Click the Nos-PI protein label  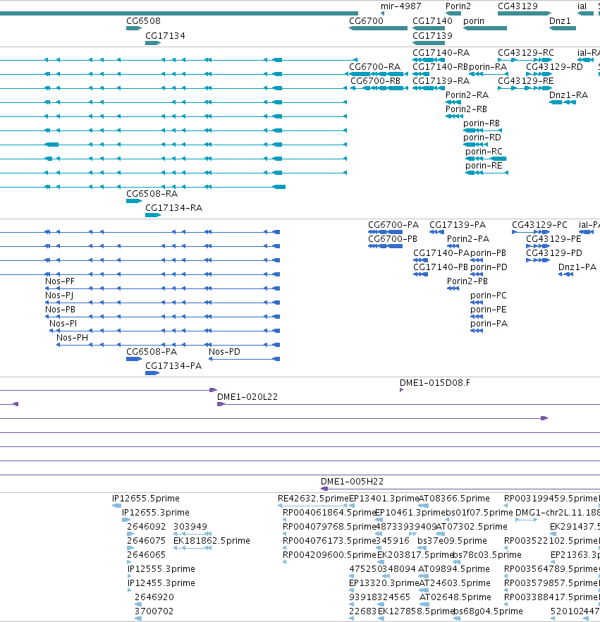(x=63, y=324)
